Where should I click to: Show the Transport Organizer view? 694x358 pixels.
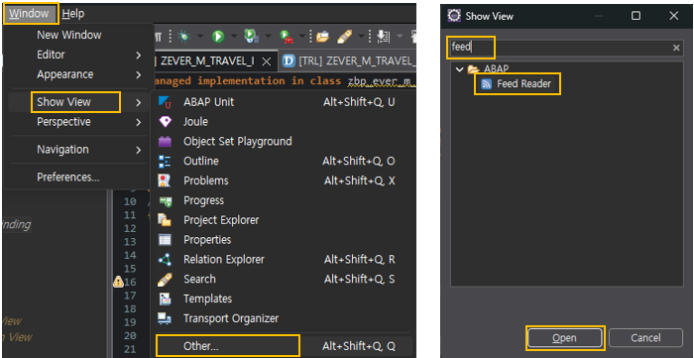pos(282,318)
